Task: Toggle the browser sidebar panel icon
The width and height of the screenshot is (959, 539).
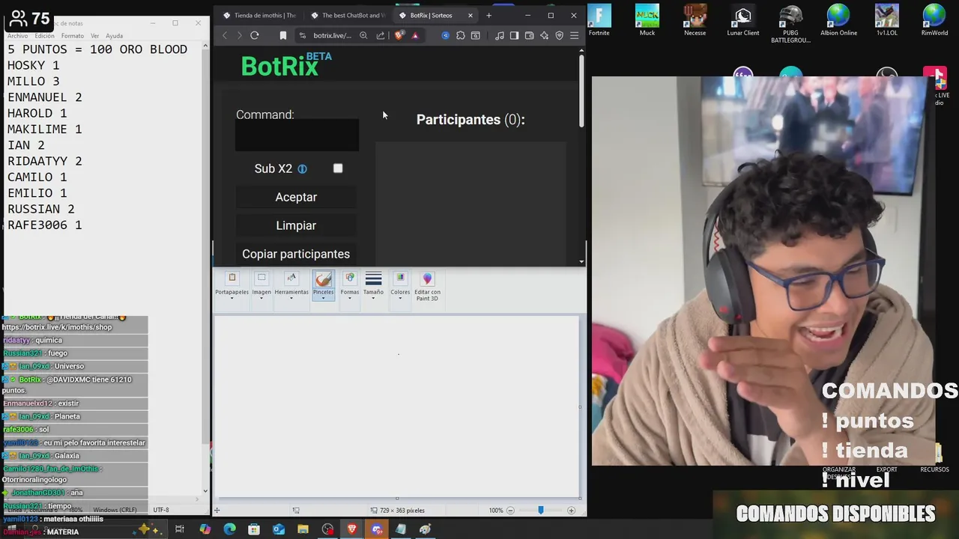Action: pyautogui.click(x=514, y=35)
